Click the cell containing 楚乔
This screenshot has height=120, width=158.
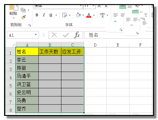[x=27, y=108]
